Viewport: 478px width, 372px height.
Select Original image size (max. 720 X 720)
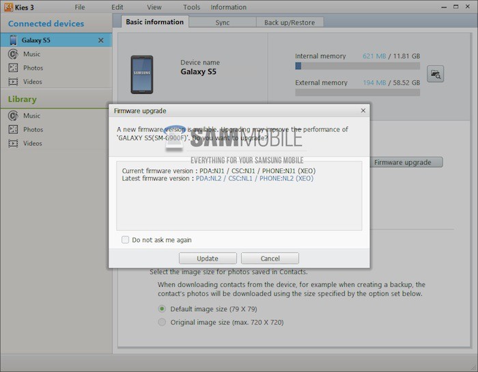163,322
